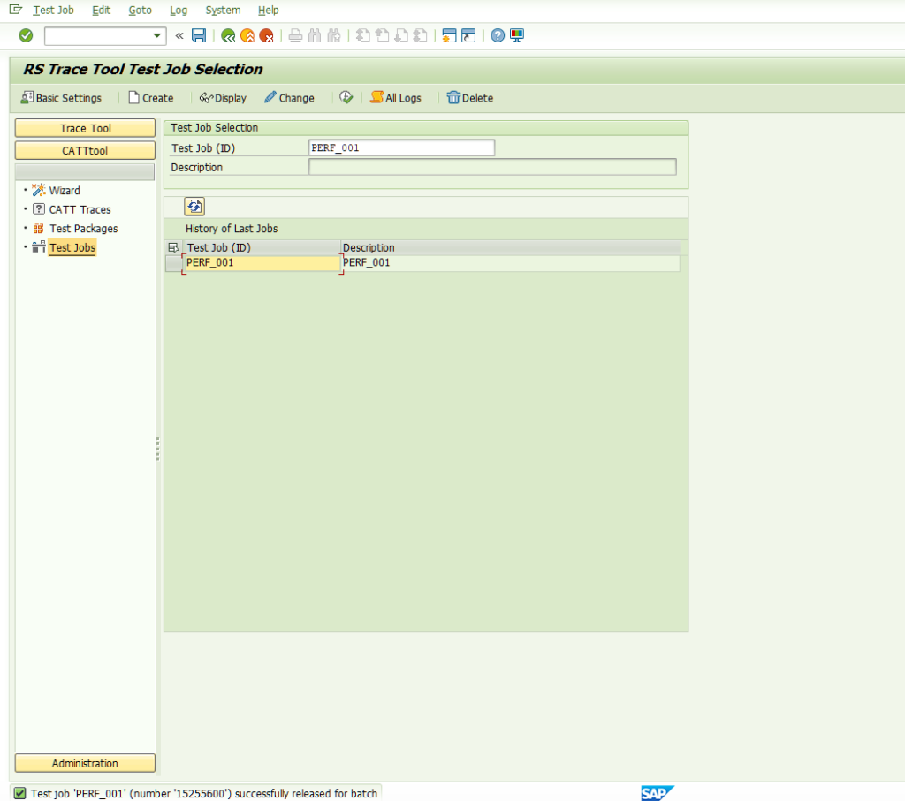The image size is (905, 801).
Task: Click the red Cancel icon
Action: pyautogui.click(x=266, y=35)
